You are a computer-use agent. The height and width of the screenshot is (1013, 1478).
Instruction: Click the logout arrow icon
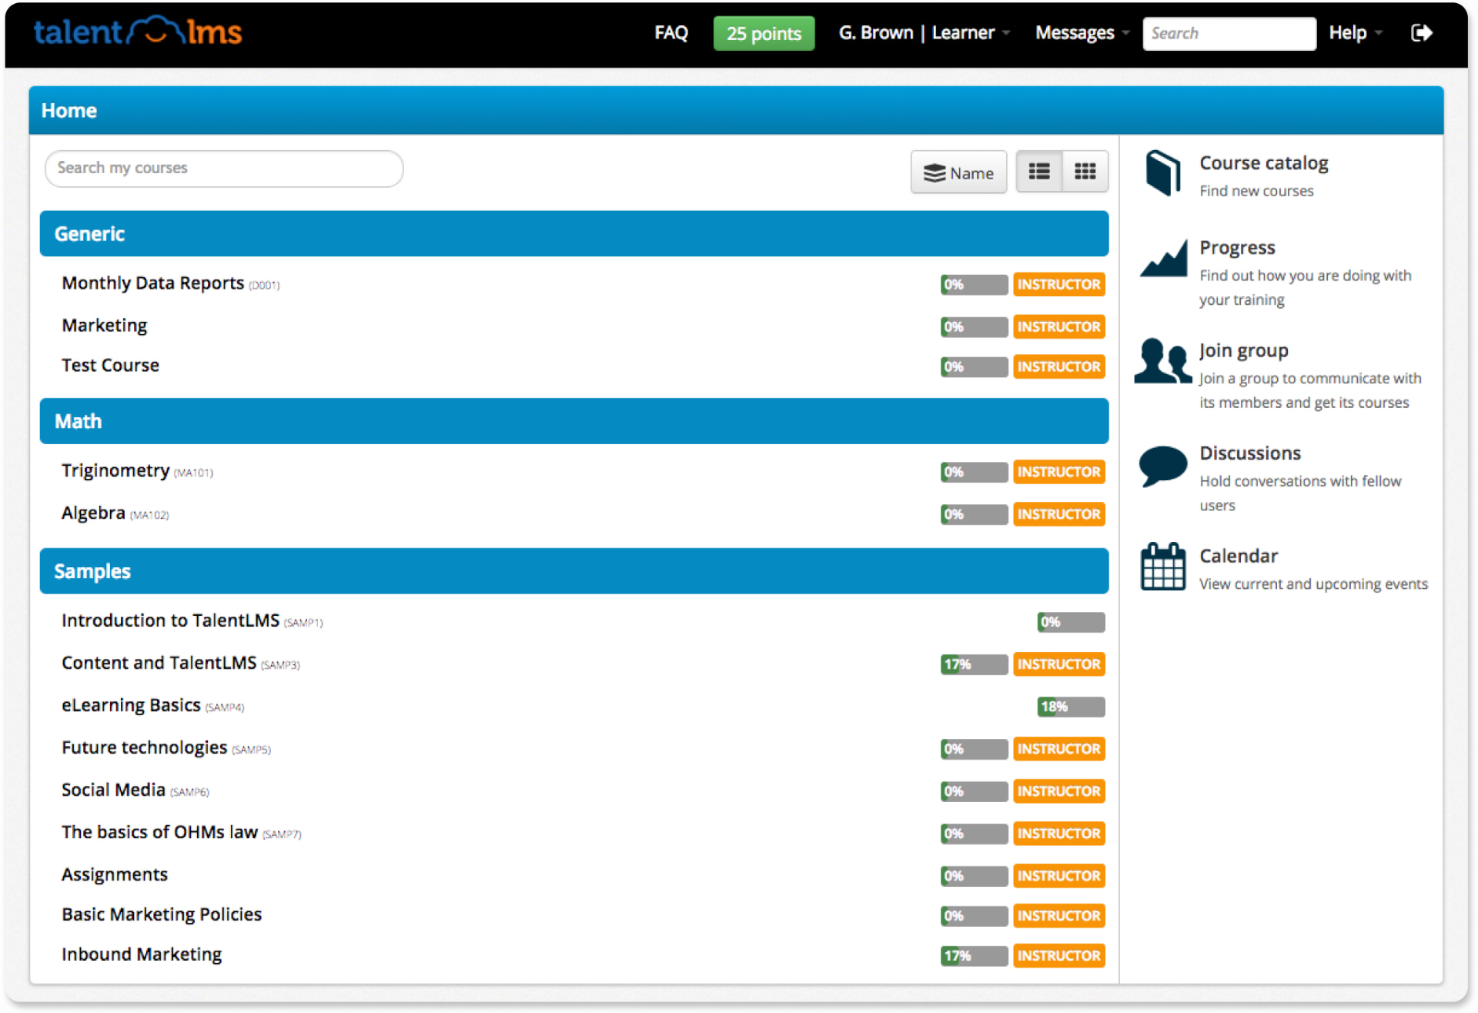[x=1421, y=33]
